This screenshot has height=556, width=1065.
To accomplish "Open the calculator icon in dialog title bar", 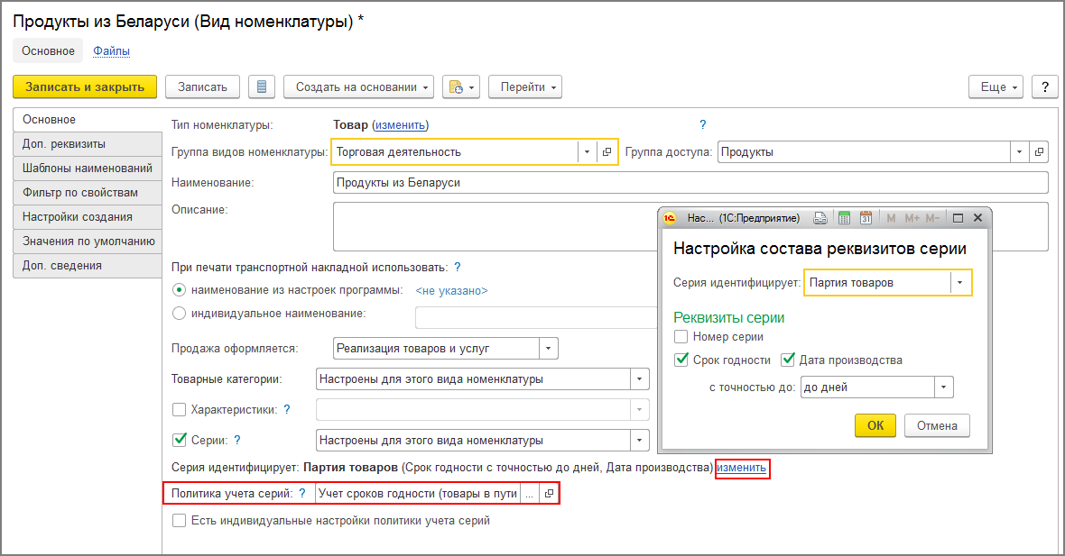I will coord(844,218).
